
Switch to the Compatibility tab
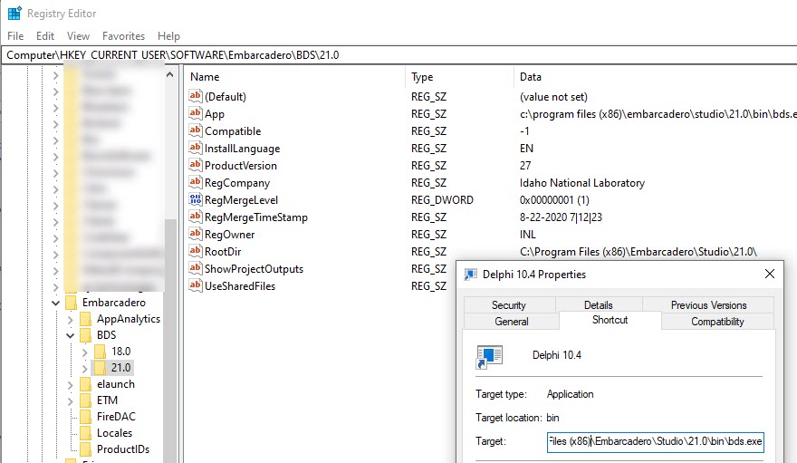click(717, 322)
